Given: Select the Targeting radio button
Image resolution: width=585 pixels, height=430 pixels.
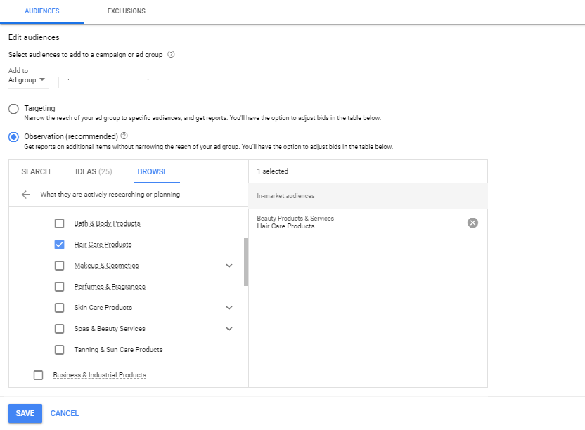Looking at the screenshot, I should click(x=13, y=109).
